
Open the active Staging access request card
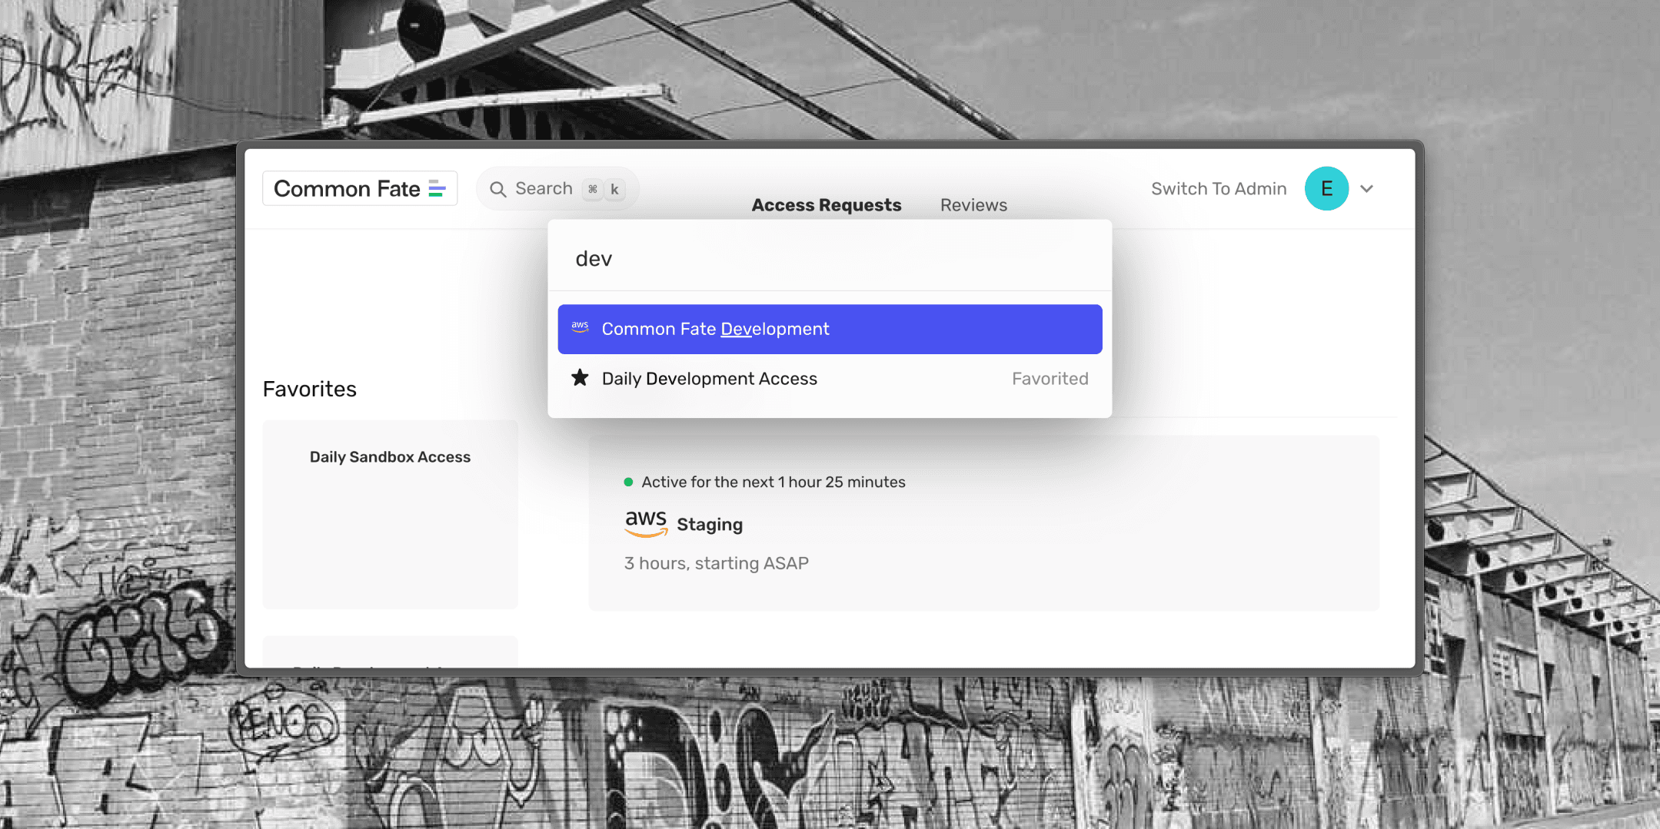tap(983, 523)
